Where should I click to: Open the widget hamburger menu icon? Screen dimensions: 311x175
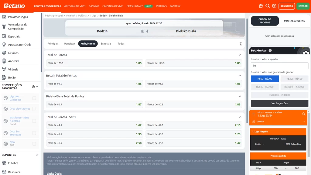point(254,114)
